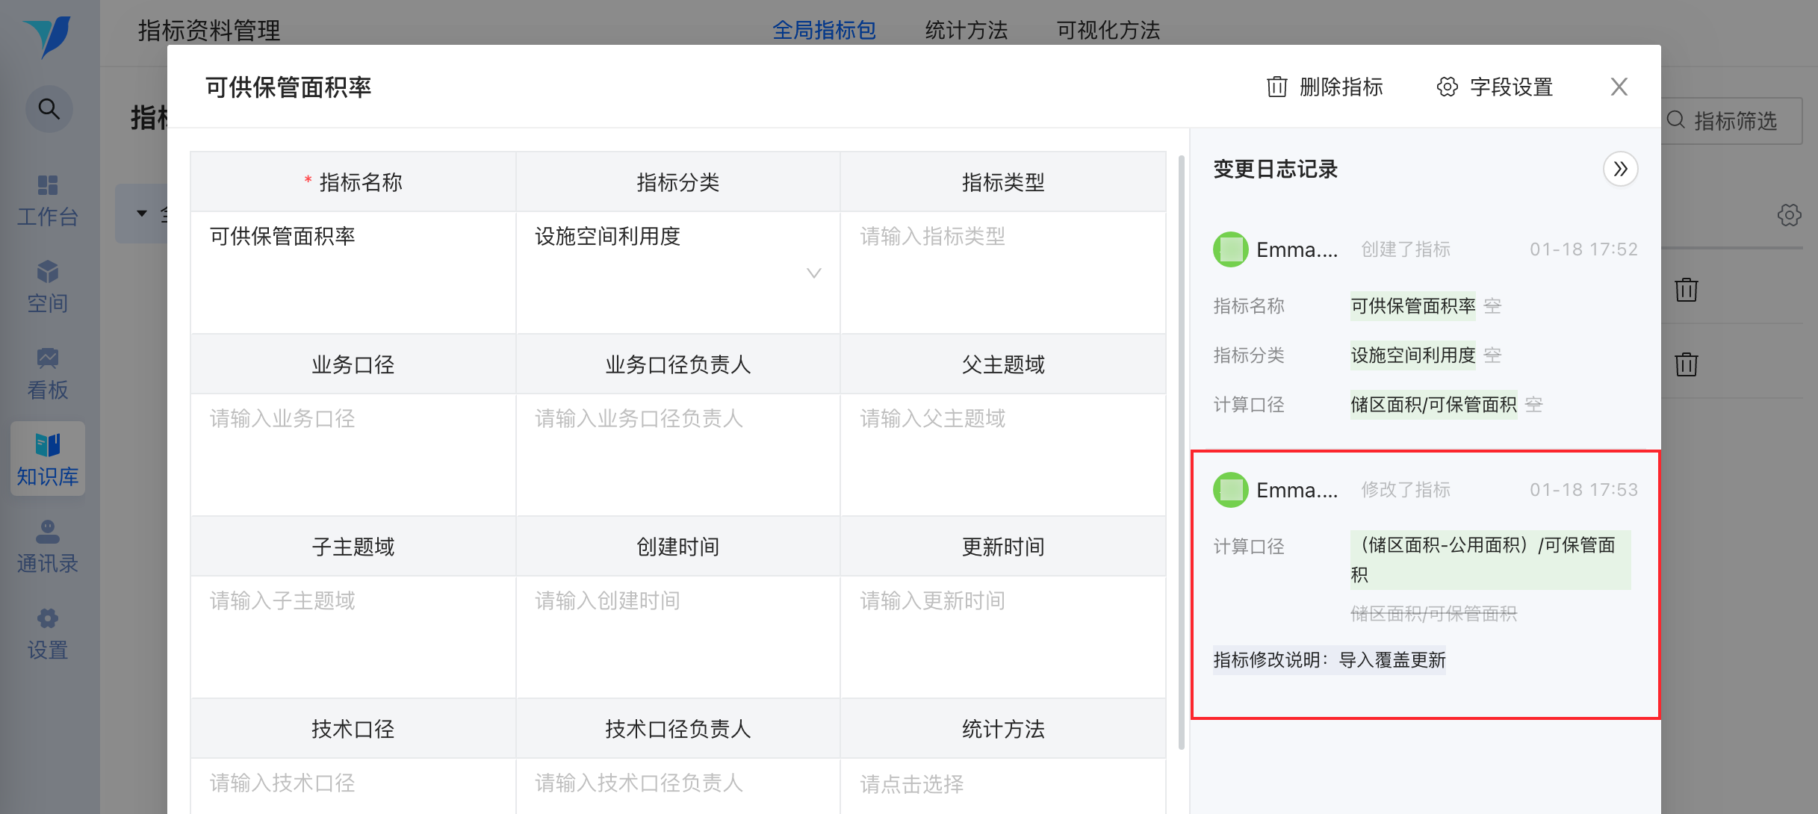Select 知识库 in the sidebar

[x=48, y=459]
